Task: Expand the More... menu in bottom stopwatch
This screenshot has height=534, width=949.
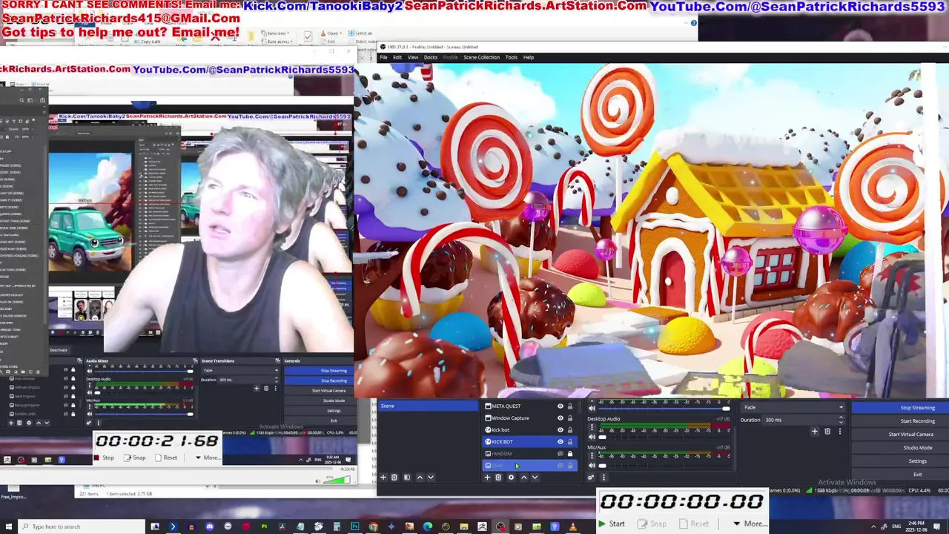Action: (750, 524)
